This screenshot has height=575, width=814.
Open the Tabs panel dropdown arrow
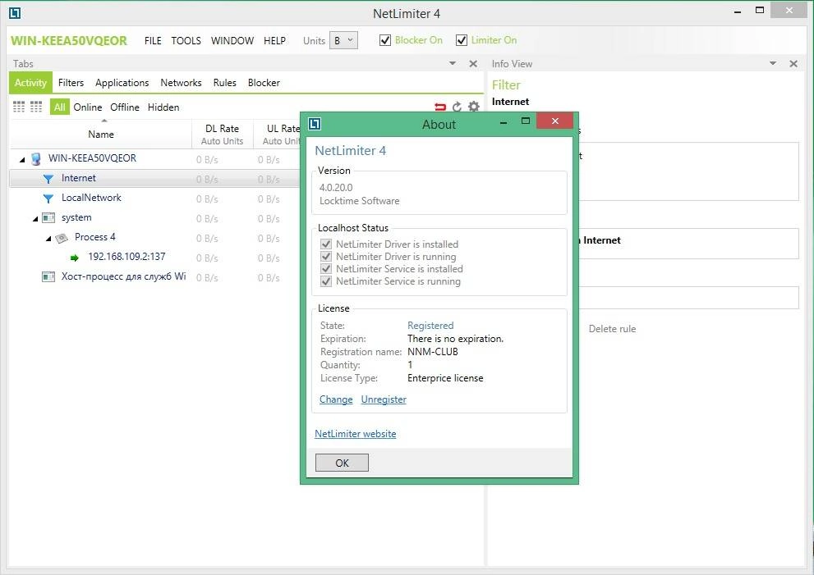pos(453,63)
